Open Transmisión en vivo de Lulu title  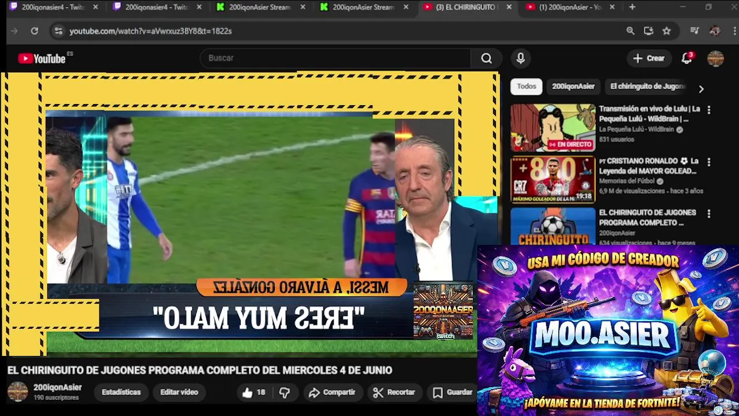tap(650, 113)
